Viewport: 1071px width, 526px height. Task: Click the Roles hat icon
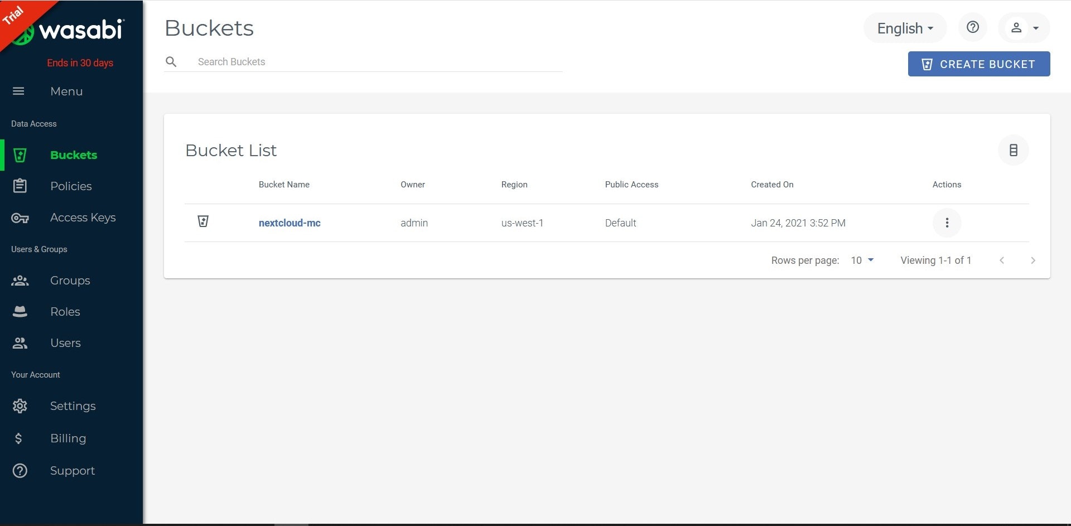point(20,312)
